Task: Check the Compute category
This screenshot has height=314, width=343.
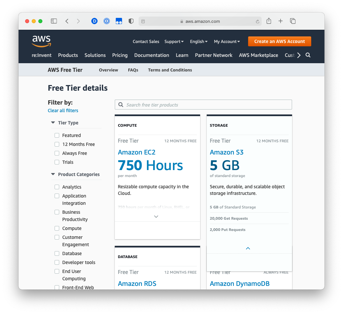Action: [x=57, y=228]
